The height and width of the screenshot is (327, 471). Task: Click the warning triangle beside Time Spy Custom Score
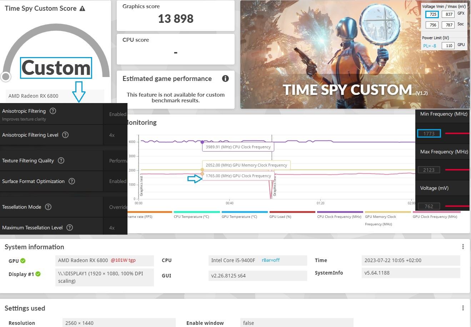click(82, 9)
